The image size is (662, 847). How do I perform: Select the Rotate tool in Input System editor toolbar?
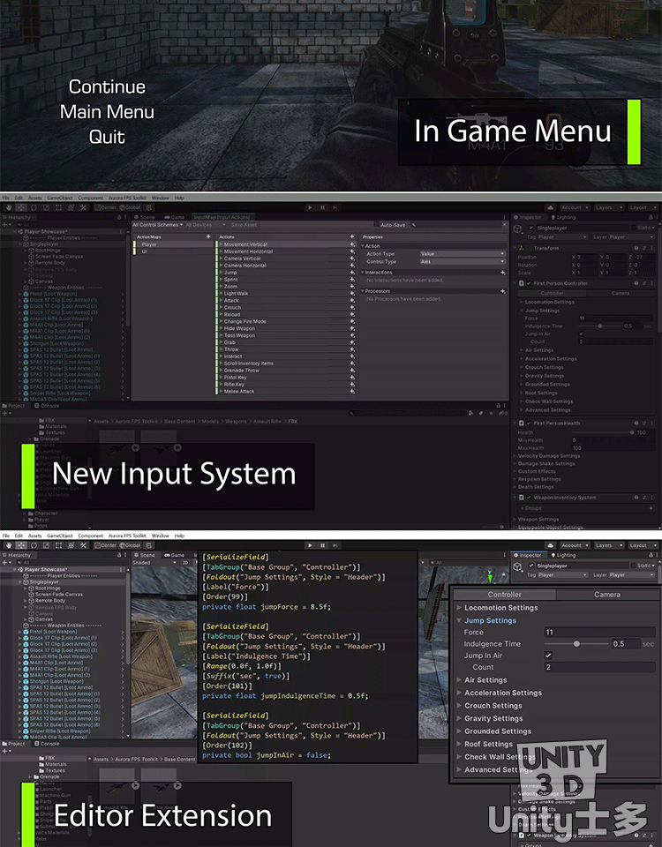pyautogui.click(x=34, y=207)
